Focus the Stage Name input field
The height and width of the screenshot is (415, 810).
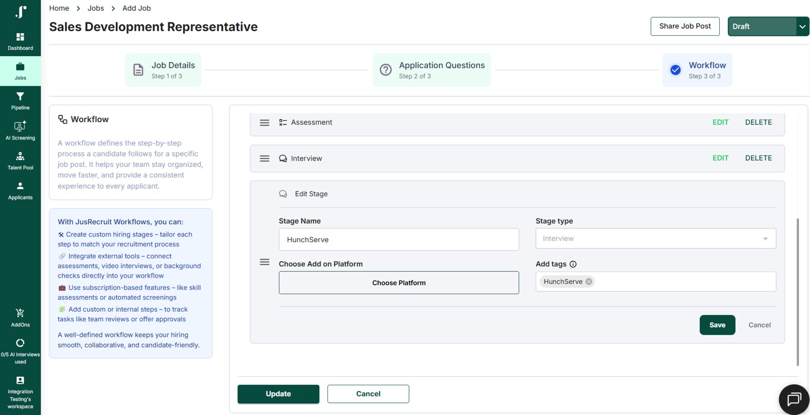[x=399, y=240]
